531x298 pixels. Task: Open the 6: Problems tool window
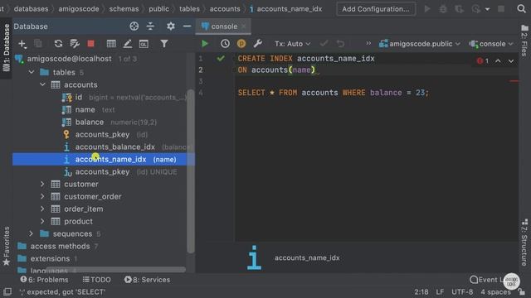(44, 280)
